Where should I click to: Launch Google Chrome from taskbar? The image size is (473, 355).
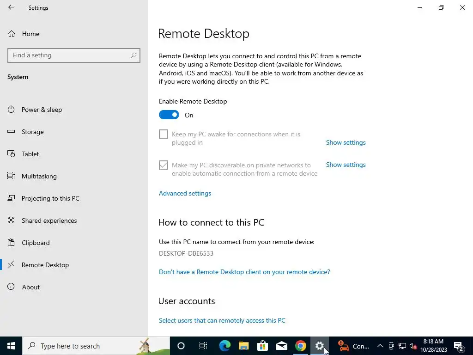tap(301, 346)
